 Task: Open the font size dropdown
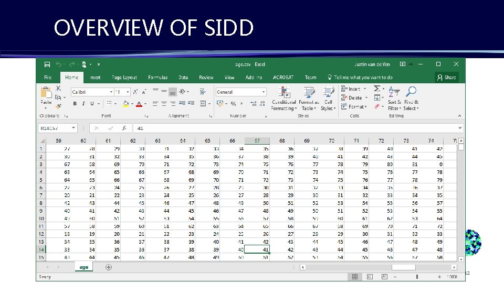pos(128,92)
